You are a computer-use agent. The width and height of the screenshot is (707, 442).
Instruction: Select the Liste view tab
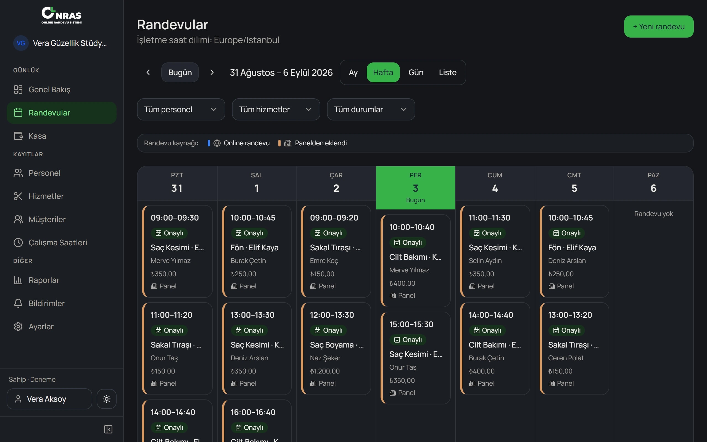click(x=448, y=72)
